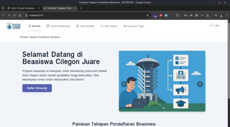Click the Selamat Datang di Beasiswa heading
The width and height of the screenshot is (230, 127).
pos(61,58)
